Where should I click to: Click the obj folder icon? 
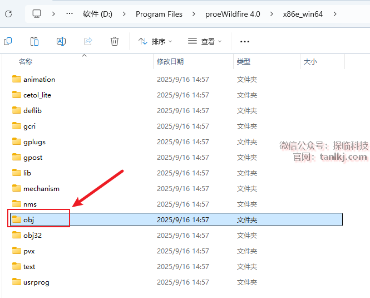coord(17,219)
